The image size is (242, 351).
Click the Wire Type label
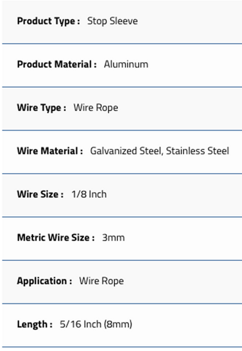(x=41, y=108)
